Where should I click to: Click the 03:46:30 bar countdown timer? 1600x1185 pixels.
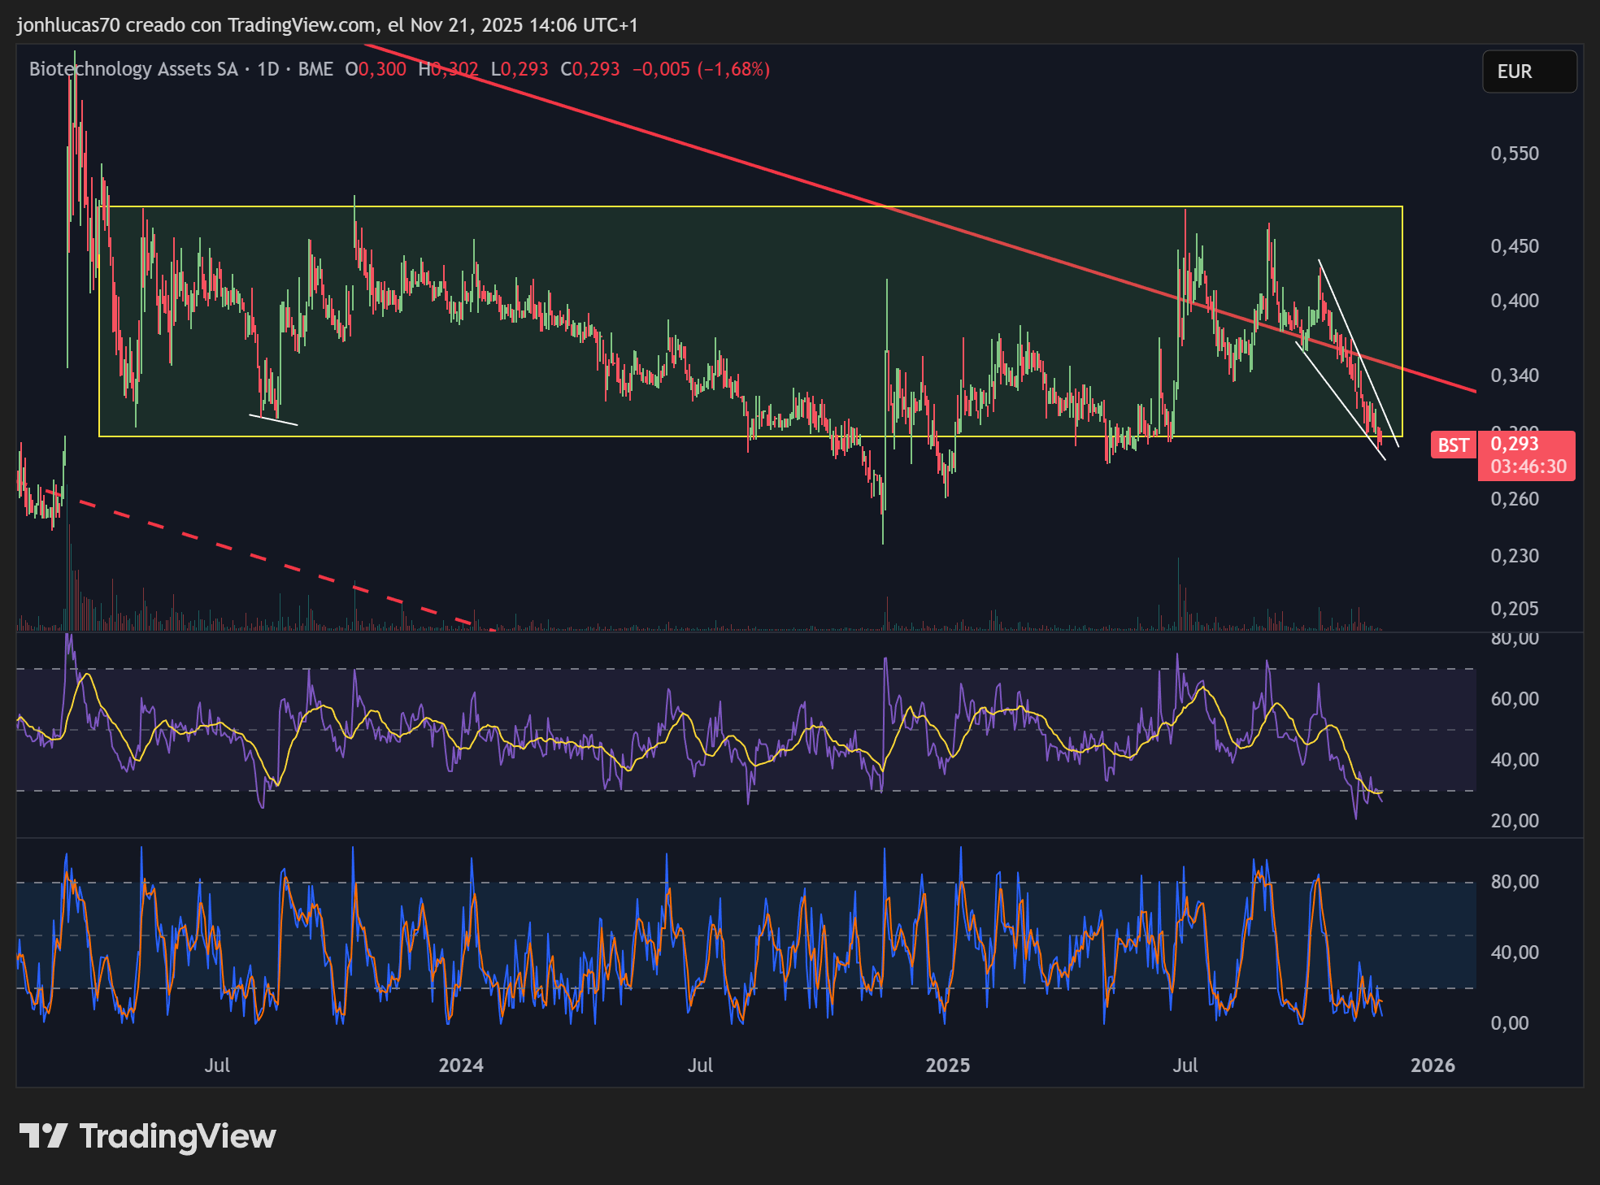[1528, 467]
